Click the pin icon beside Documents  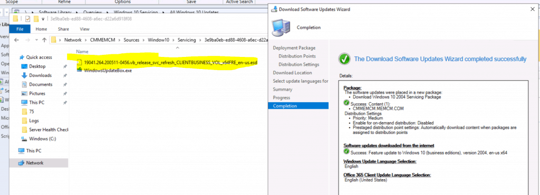pos(65,84)
